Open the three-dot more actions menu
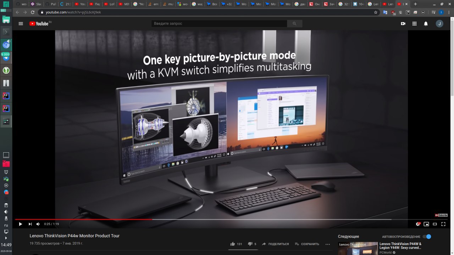This screenshot has height=255, width=454. 328,244
